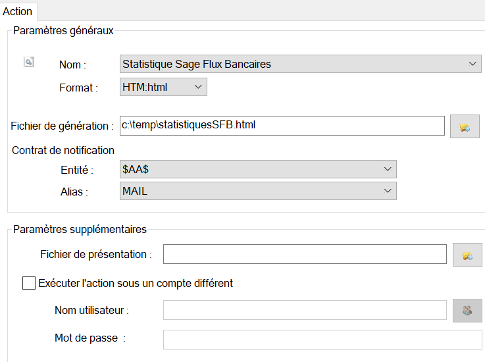Click the Paramètres supplémentaires group heading

click(x=80, y=230)
